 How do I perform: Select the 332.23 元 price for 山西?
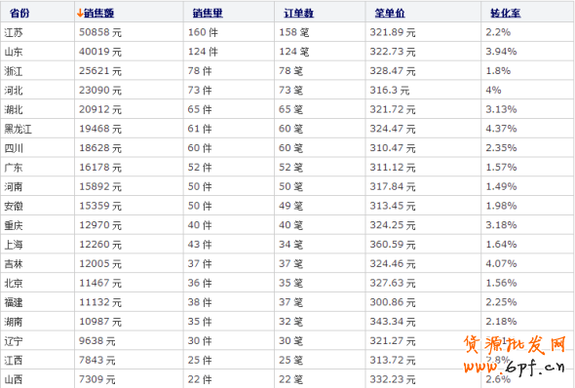(393, 379)
